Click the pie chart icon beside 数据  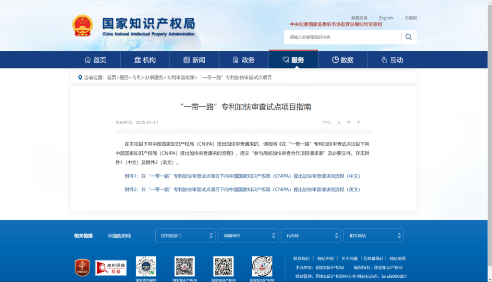[335, 60]
